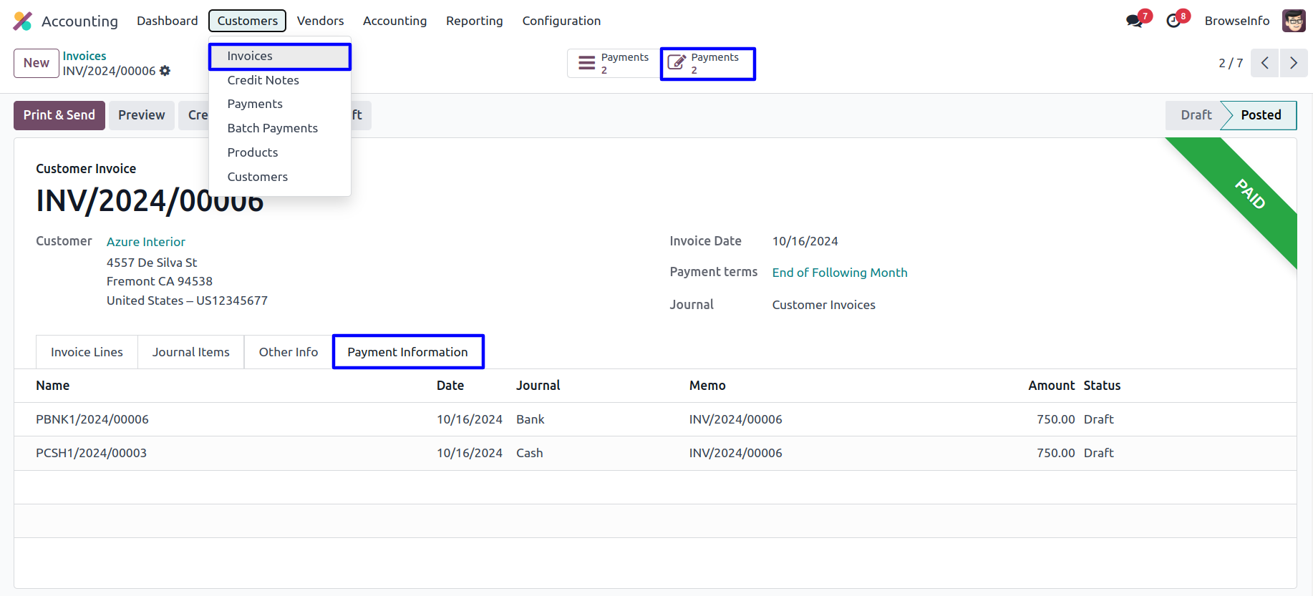Click the Print & Send button
The width and height of the screenshot is (1313, 596).
click(x=59, y=115)
